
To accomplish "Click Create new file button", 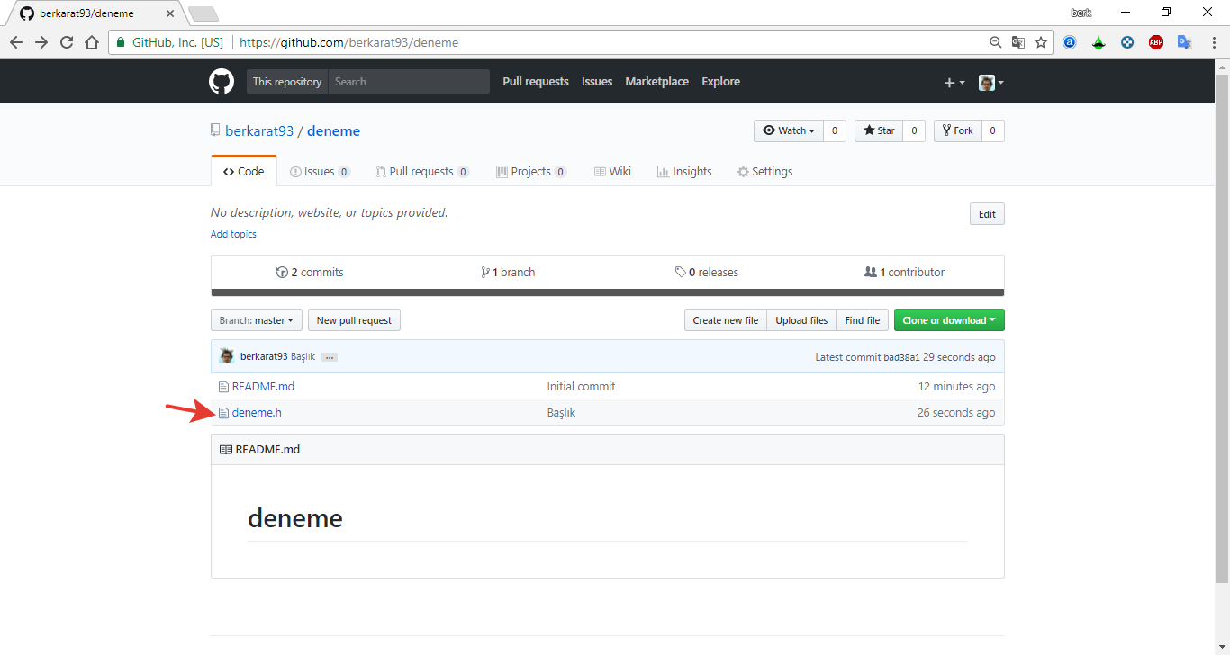I will [x=726, y=320].
